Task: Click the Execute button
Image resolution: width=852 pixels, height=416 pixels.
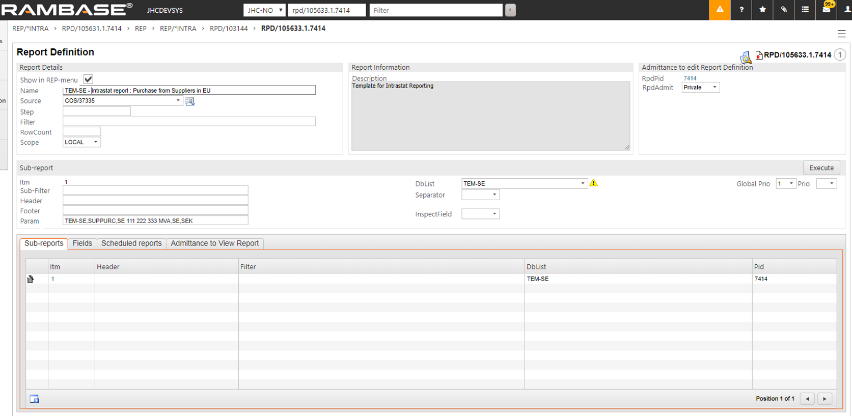Action: coord(821,168)
